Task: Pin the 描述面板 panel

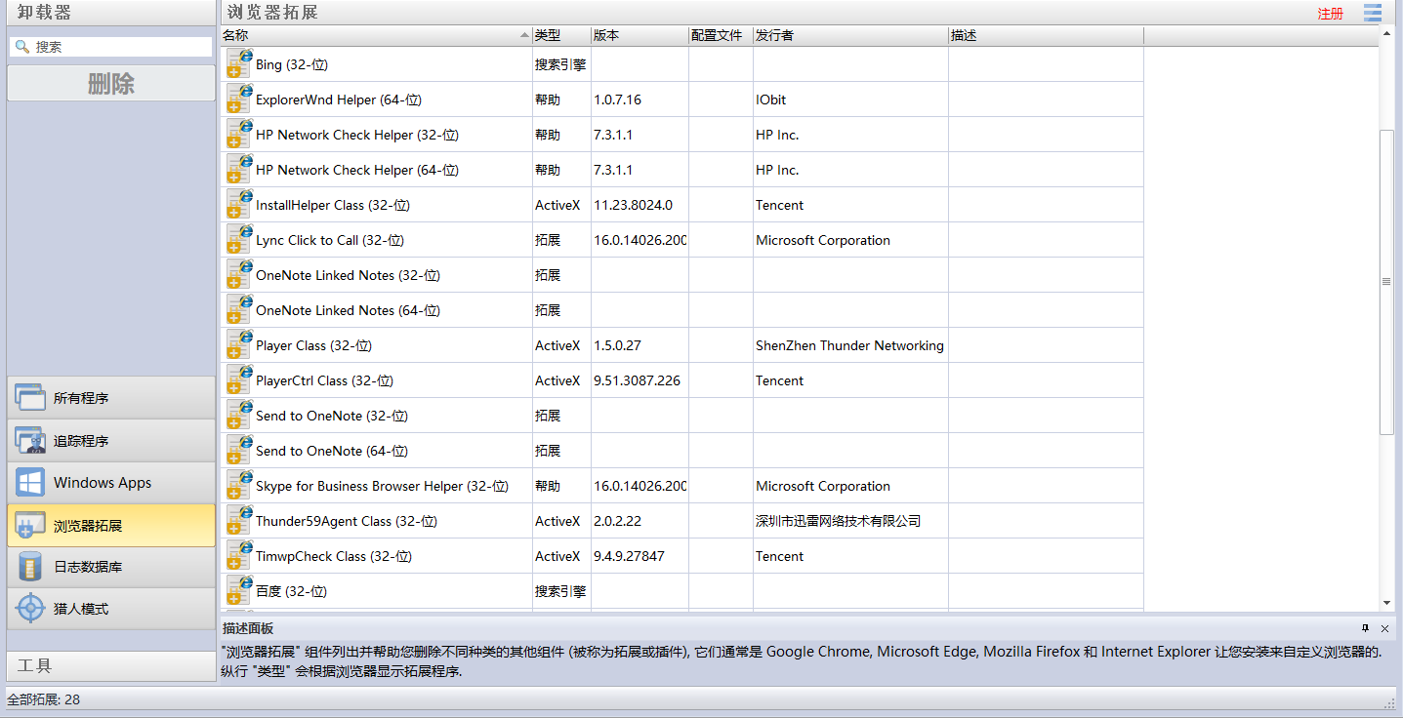Action: click(x=1366, y=628)
